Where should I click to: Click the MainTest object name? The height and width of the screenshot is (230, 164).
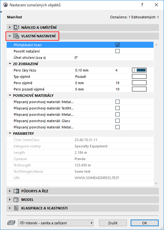point(14,17)
